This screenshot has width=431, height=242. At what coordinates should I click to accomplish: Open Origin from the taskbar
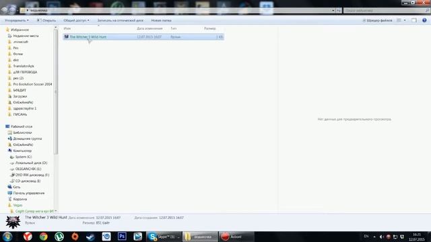pyautogui.click(x=75, y=236)
